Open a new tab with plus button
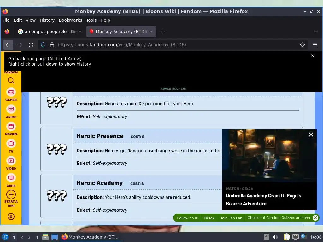The height and width of the screenshot is (242, 323). tap(163, 32)
